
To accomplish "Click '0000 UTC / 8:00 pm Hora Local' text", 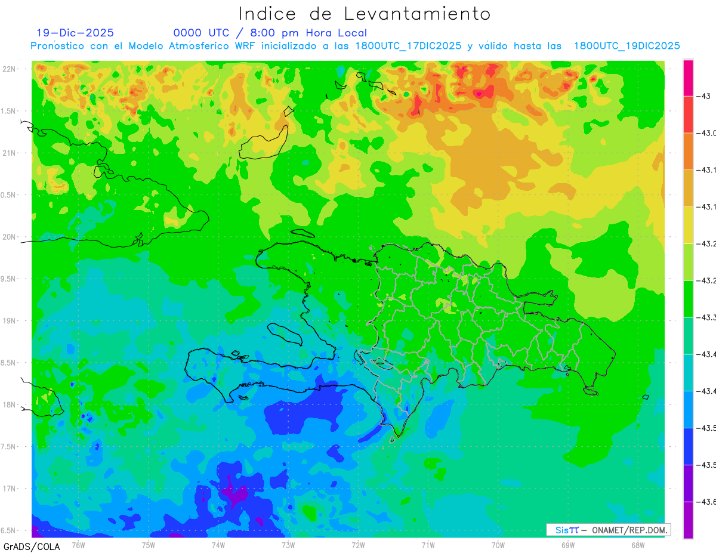I will click(x=270, y=33).
